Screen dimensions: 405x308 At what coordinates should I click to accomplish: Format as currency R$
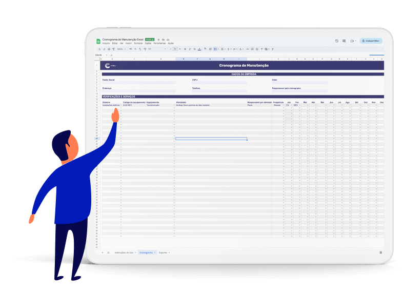point(130,49)
